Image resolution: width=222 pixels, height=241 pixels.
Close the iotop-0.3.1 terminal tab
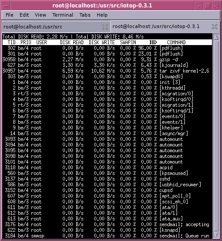click(x=215, y=27)
